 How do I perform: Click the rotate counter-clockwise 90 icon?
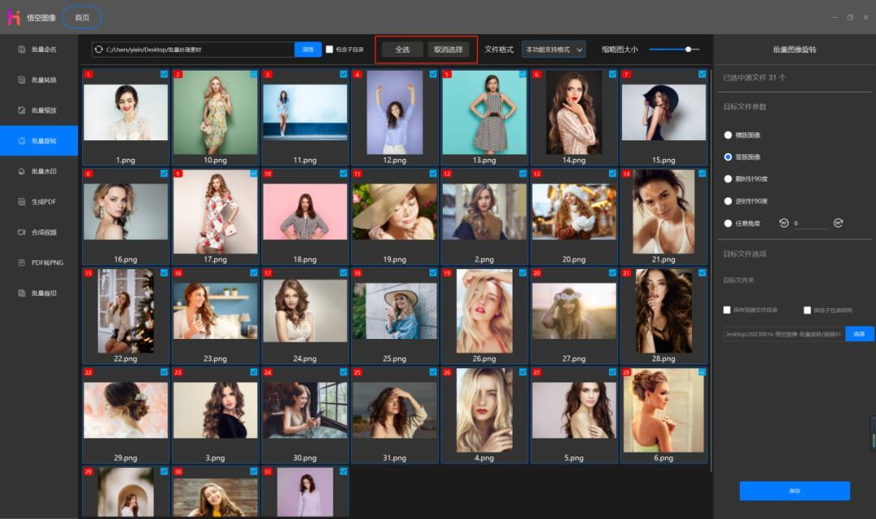(784, 223)
